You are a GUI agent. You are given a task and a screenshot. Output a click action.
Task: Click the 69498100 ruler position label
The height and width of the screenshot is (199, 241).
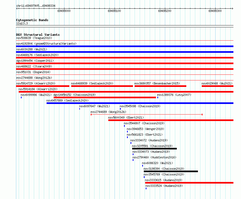[114, 11]
